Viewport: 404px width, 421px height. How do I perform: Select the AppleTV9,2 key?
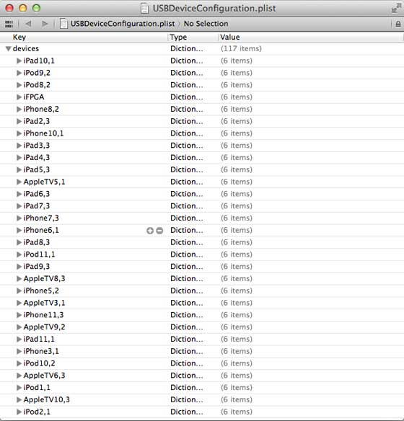pyautogui.click(x=44, y=327)
